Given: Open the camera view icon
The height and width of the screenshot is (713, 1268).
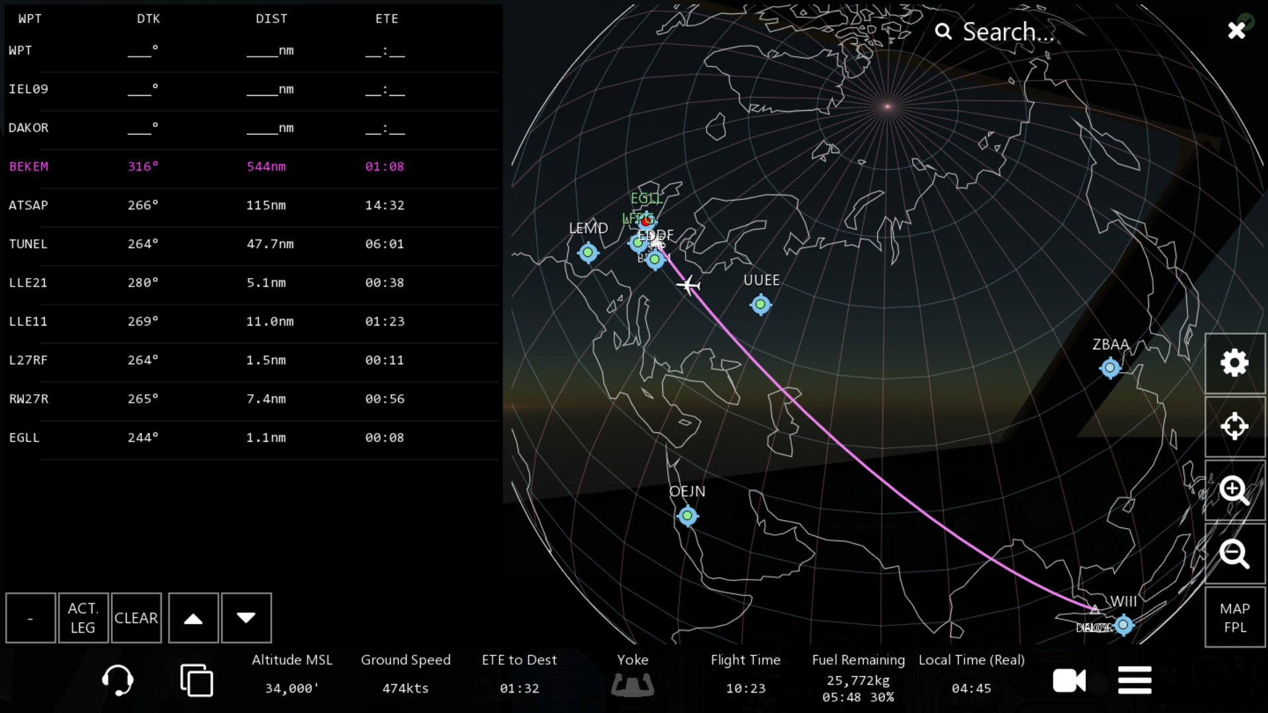Looking at the screenshot, I should click(x=1069, y=680).
